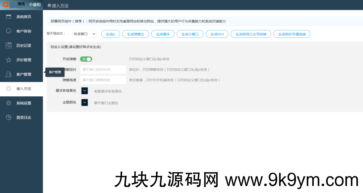Click 生成悬浮 button
The image size is (363, 193).
click(163, 34)
